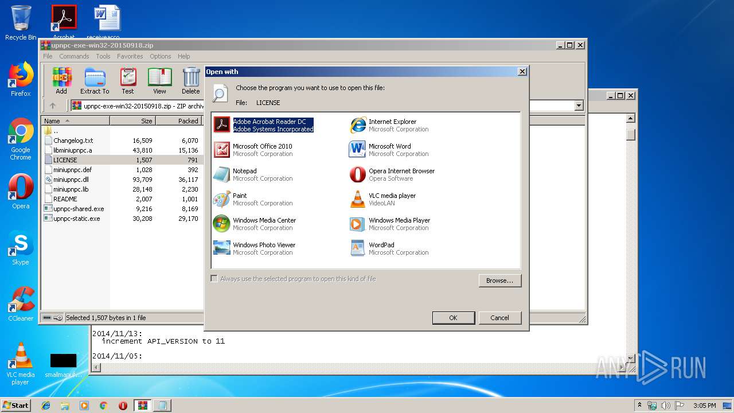The width and height of the screenshot is (734, 413).
Task: Show hidden system tray icons
Action: coord(640,405)
